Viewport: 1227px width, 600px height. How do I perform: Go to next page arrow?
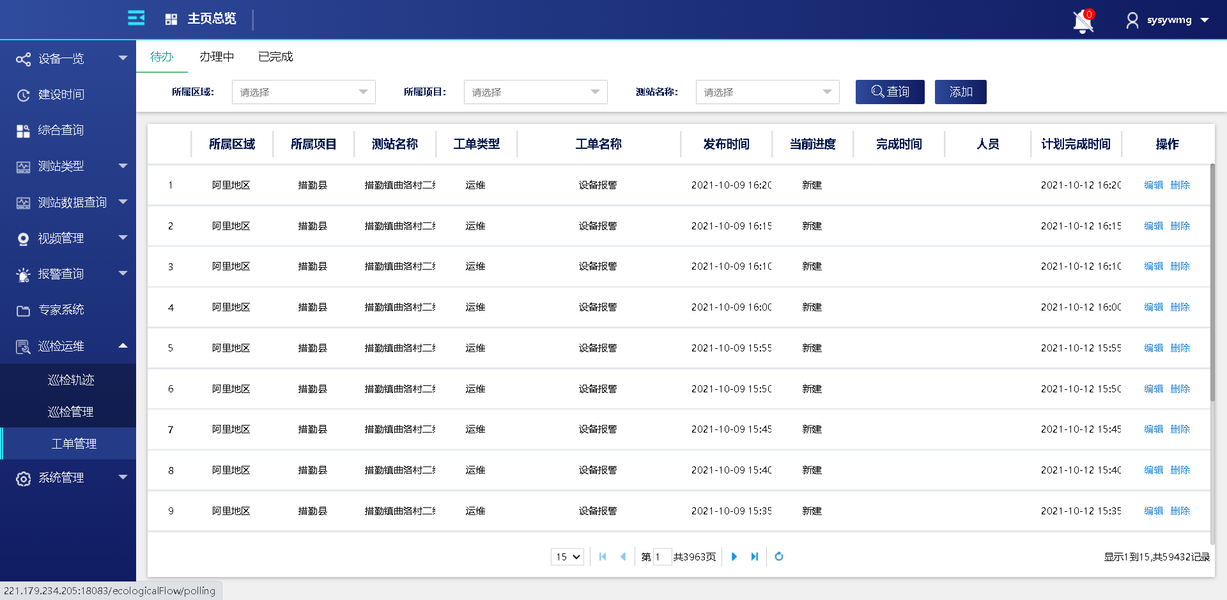[734, 557]
